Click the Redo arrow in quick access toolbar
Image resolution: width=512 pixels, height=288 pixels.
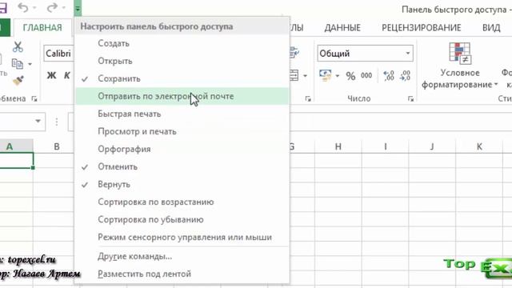point(52,7)
